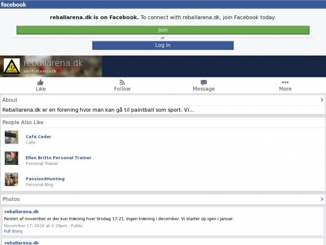Open the Café Ceder page link
This screenshot has width=326, height=245.
pyautogui.click(x=39, y=137)
